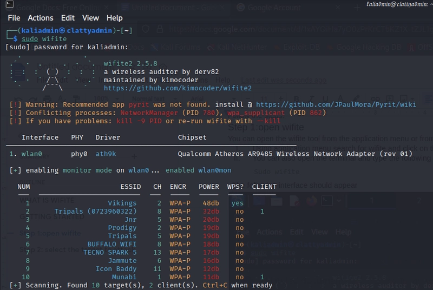Click 'a wireless auditor by derv82' line
Viewport: 433px width, 290px height.
tap(161, 72)
